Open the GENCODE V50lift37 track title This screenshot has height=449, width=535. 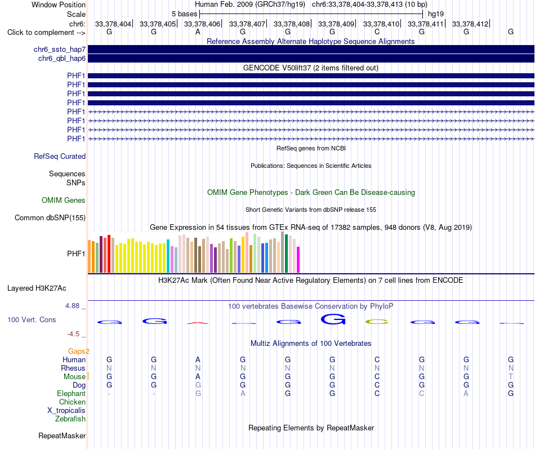coord(310,68)
